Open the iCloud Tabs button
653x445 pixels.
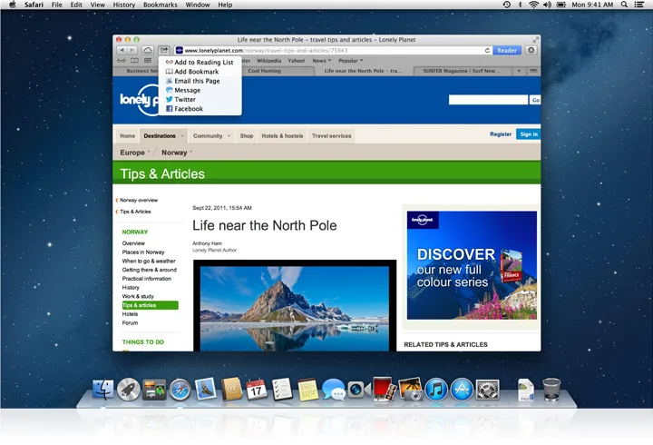point(148,51)
